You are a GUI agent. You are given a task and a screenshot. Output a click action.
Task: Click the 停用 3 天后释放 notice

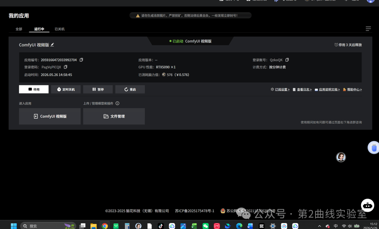348,45
